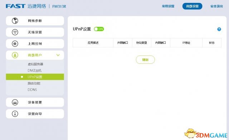Click the user icon for 高级用户
Image resolution: width=229 pixels, height=140 pixels.
tap(15, 55)
